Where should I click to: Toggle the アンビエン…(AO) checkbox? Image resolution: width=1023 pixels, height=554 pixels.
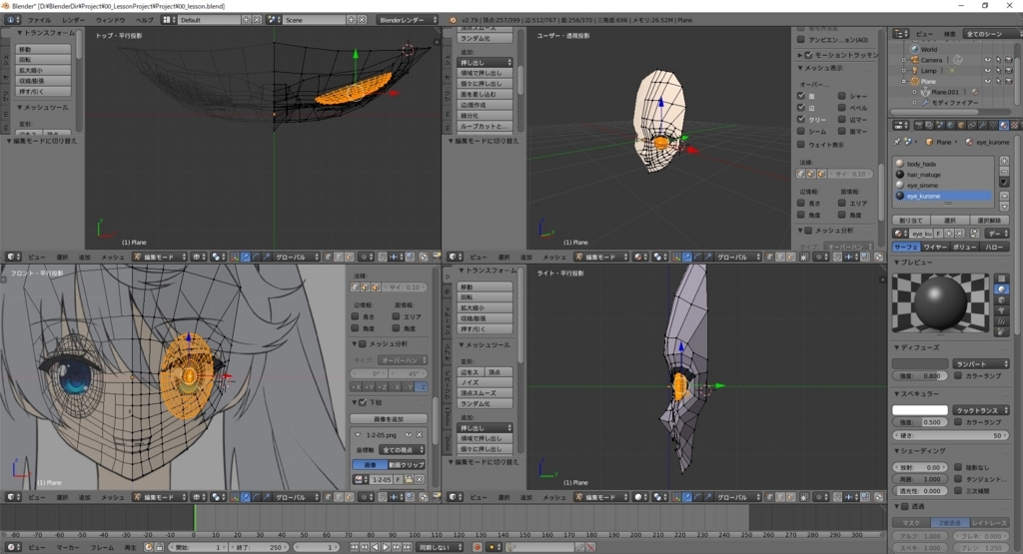click(x=800, y=40)
